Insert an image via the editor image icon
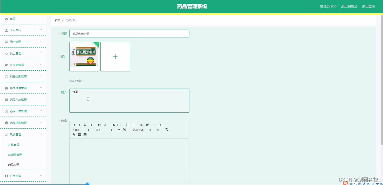This screenshot has width=383, height=185. click(x=79, y=134)
